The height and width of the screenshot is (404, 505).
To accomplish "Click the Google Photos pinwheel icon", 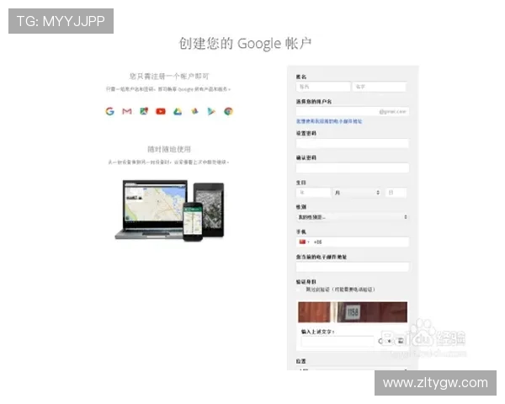I will pos(194,111).
